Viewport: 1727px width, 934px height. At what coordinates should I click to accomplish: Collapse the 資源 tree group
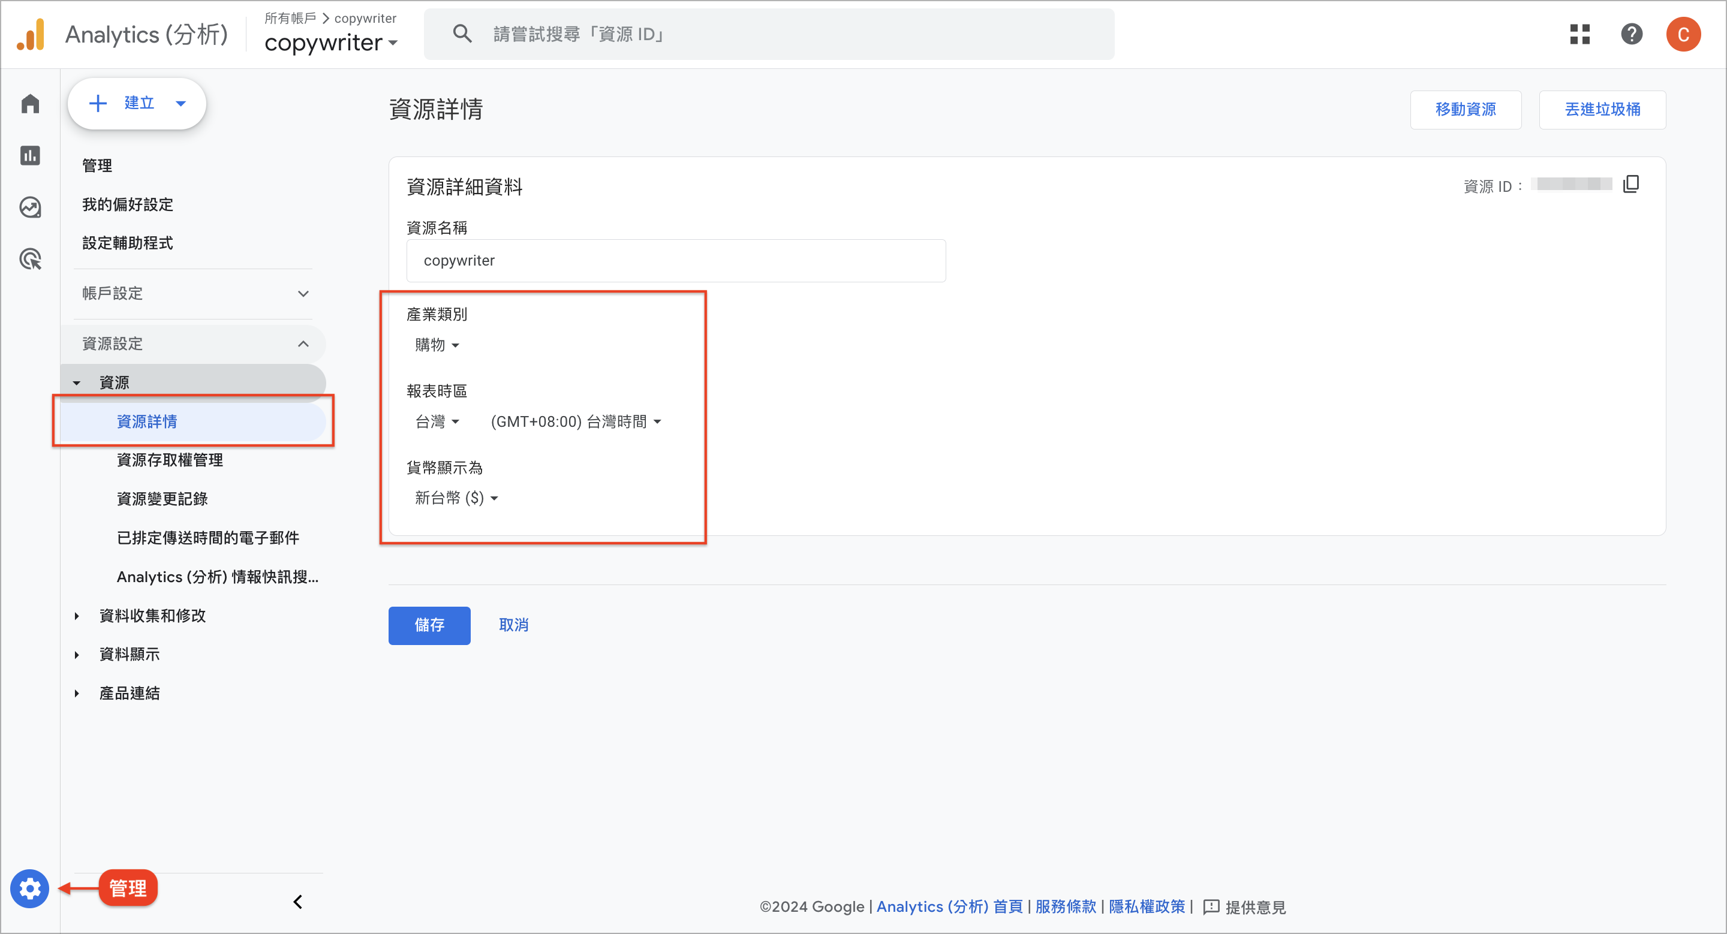click(76, 383)
